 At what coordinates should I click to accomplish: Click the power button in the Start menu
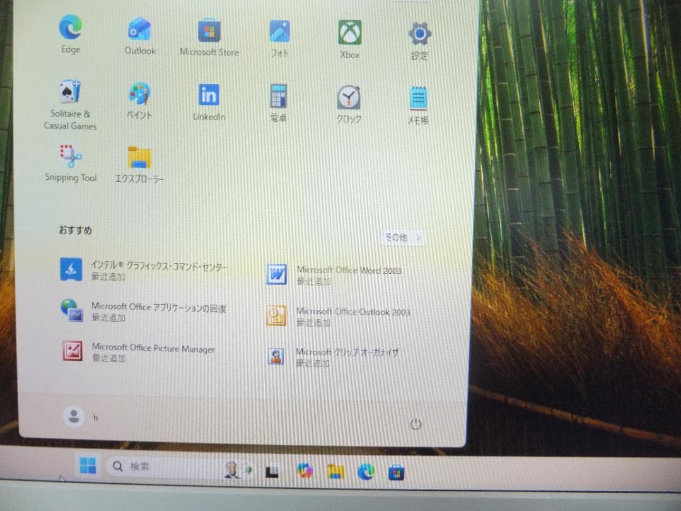click(x=416, y=425)
